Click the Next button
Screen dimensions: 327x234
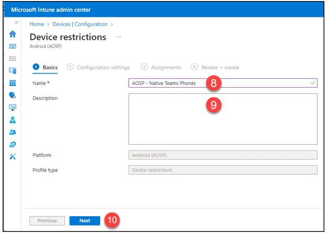point(85,221)
